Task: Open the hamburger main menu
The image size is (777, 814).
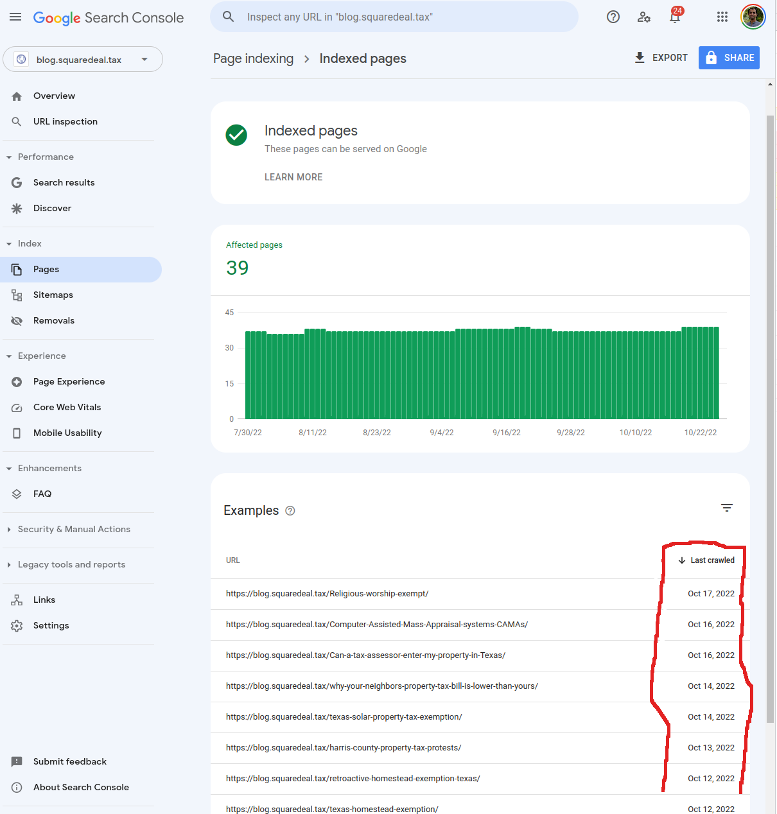Action: [x=15, y=17]
